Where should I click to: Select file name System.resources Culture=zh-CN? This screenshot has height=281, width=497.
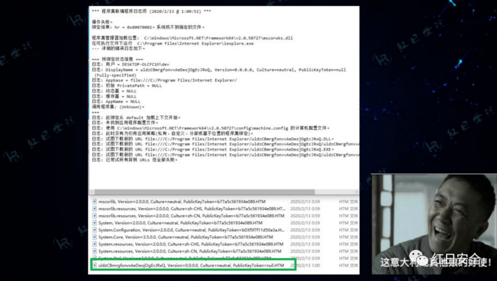190,251
